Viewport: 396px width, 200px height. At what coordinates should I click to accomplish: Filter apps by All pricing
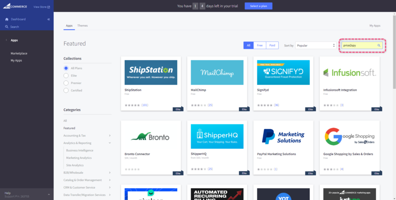point(248,45)
